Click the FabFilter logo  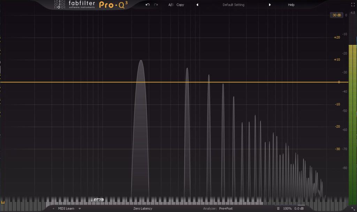[x=75, y=5]
